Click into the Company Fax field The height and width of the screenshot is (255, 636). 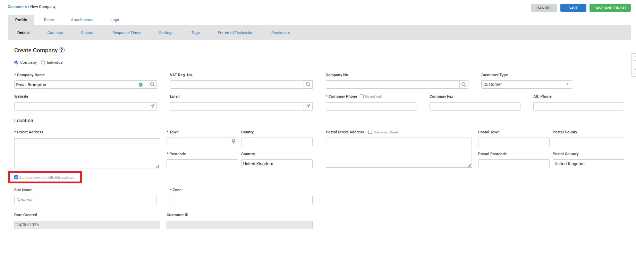475,106
